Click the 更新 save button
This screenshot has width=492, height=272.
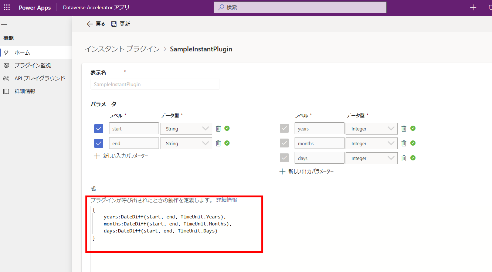point(121,24)
